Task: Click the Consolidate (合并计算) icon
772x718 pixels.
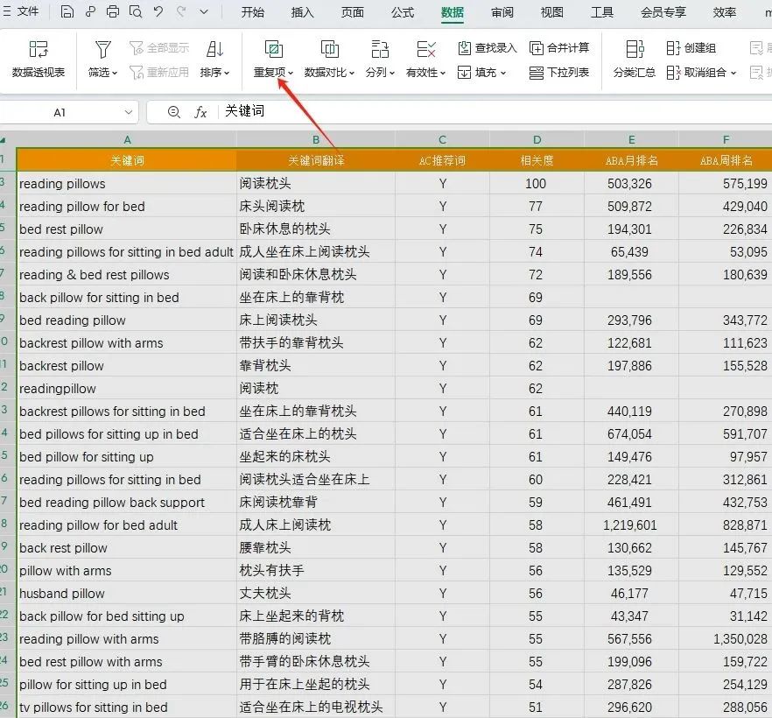Action: point(537,48)
